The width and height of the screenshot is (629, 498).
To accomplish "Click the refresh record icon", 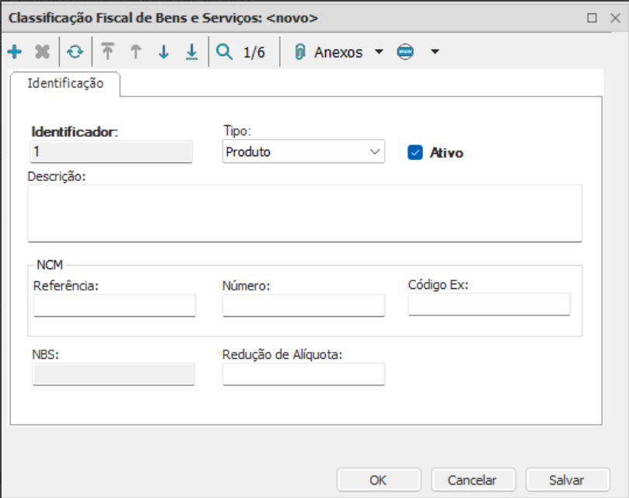I will pos(75,52).
